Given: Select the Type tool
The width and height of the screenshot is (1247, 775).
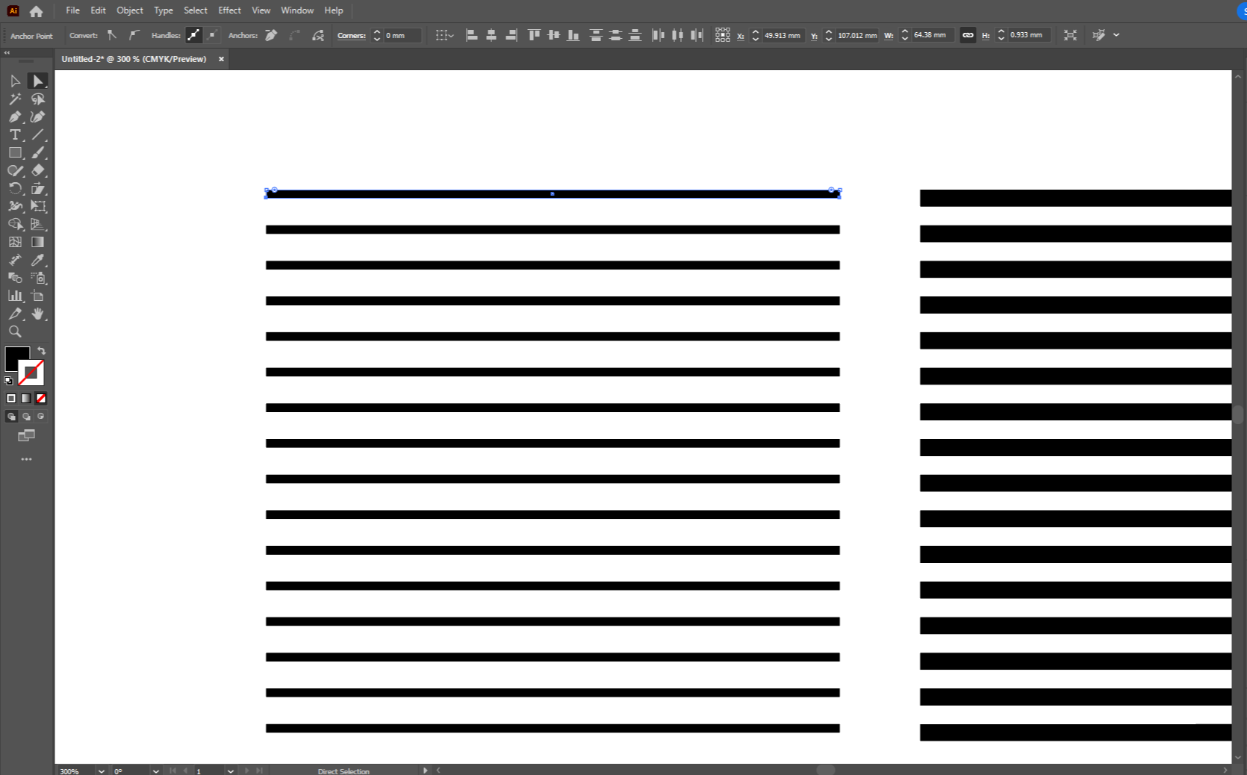Looking at the screenshot, I should (x=15, y=134).
